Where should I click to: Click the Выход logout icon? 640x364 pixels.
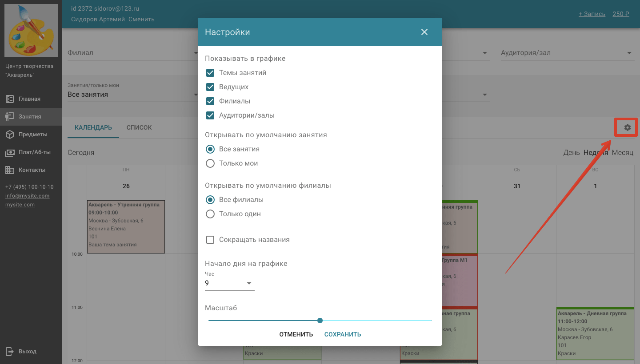[10, 352]
